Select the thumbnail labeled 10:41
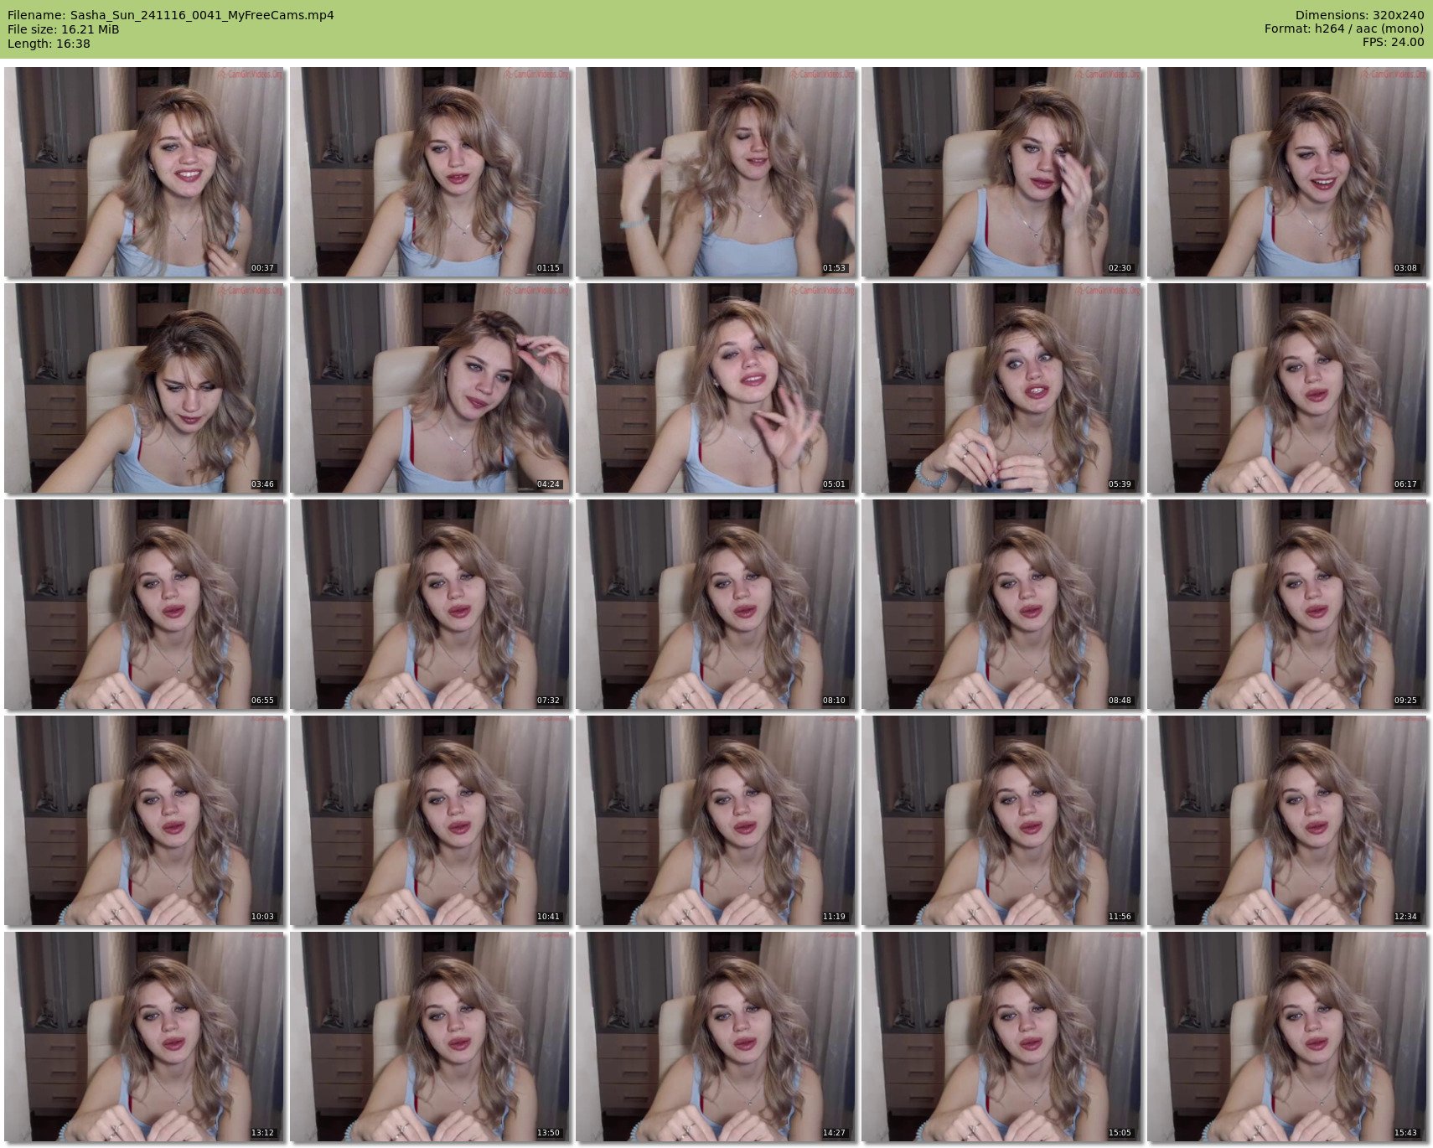Screen dimensions: 1433x1148 (x=430, y=820)
